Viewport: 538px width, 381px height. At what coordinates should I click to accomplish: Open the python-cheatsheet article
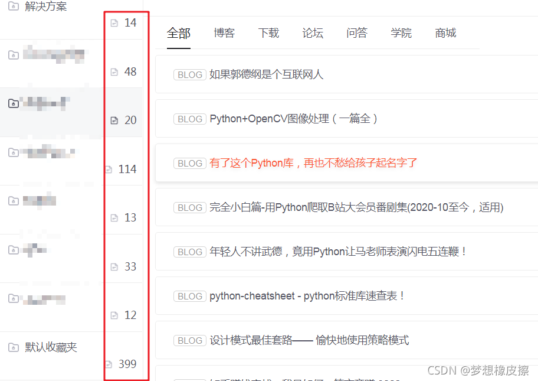click(x=307, y=296)
